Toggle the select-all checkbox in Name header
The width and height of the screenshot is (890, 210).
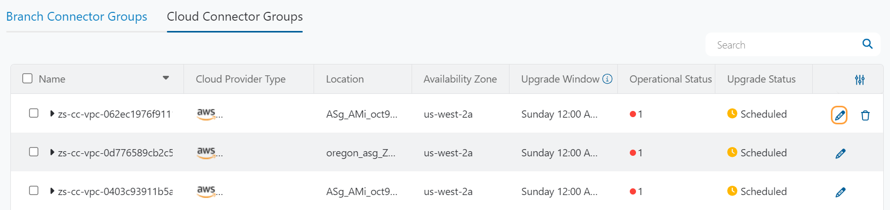(27, 78)
